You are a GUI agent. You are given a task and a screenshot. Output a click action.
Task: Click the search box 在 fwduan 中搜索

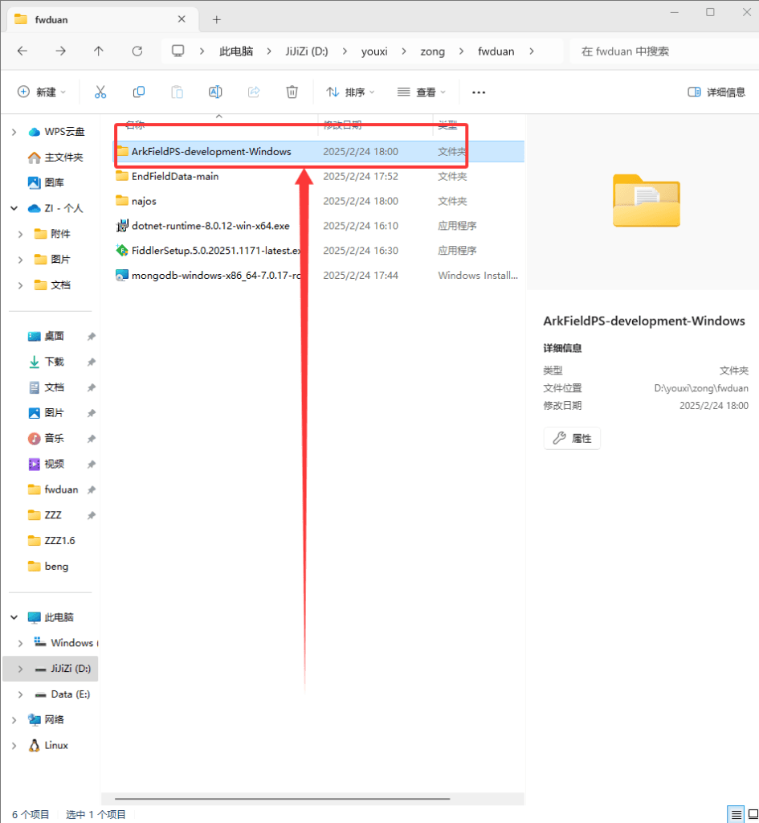click(x=659, y=51)
